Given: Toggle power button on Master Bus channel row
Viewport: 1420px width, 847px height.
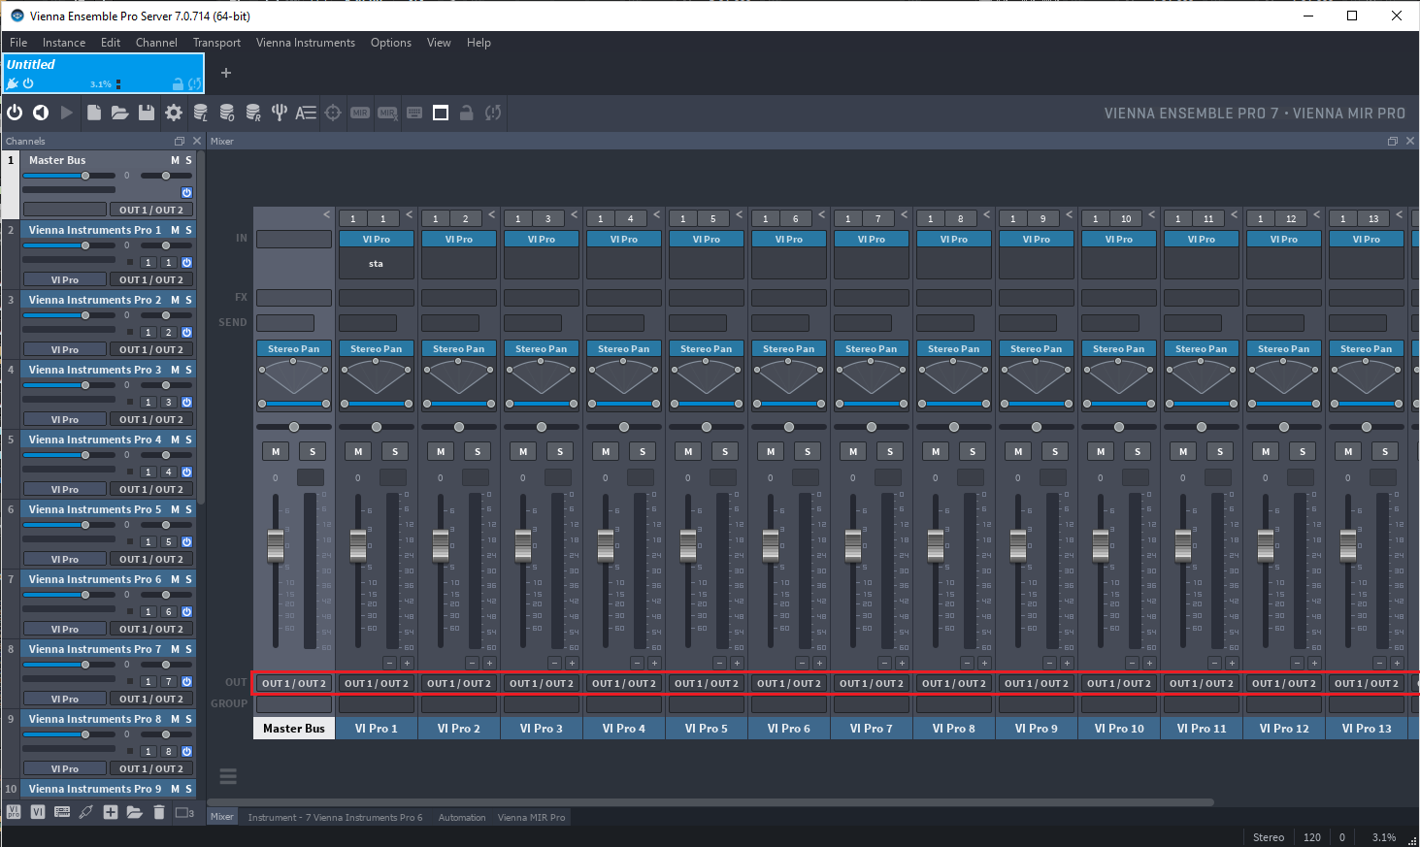Looking at the screenshot, I should [187, 192].
